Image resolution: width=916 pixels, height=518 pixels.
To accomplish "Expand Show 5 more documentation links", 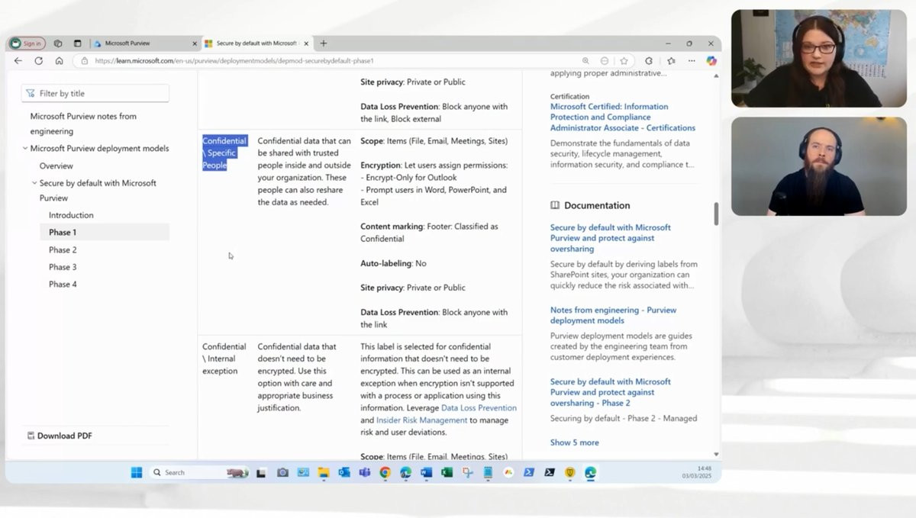I will click(x=574, y=442).
